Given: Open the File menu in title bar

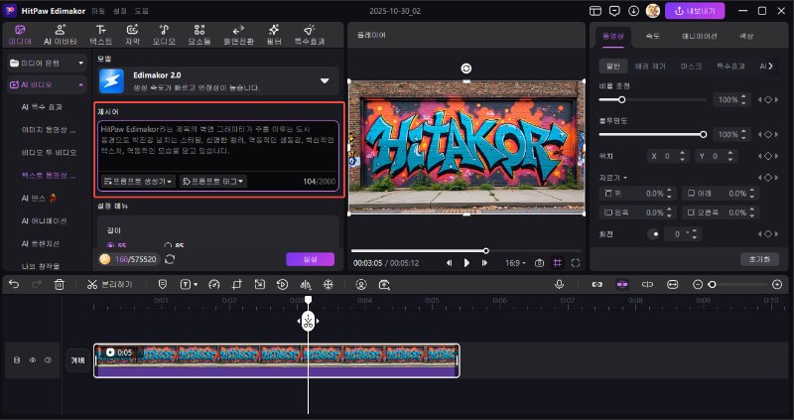Looking at the screenshot, I should (97, 11).
